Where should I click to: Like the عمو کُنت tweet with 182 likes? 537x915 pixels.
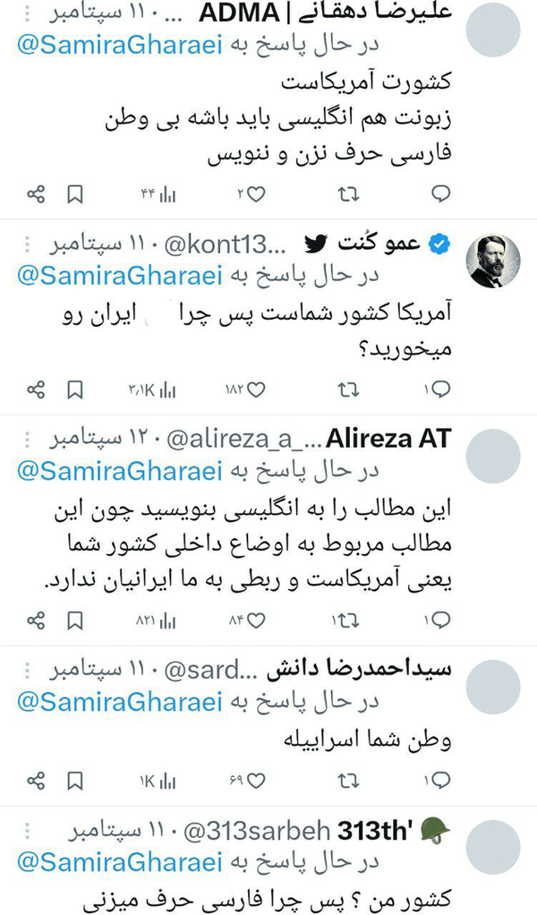[x=256, y=389]
